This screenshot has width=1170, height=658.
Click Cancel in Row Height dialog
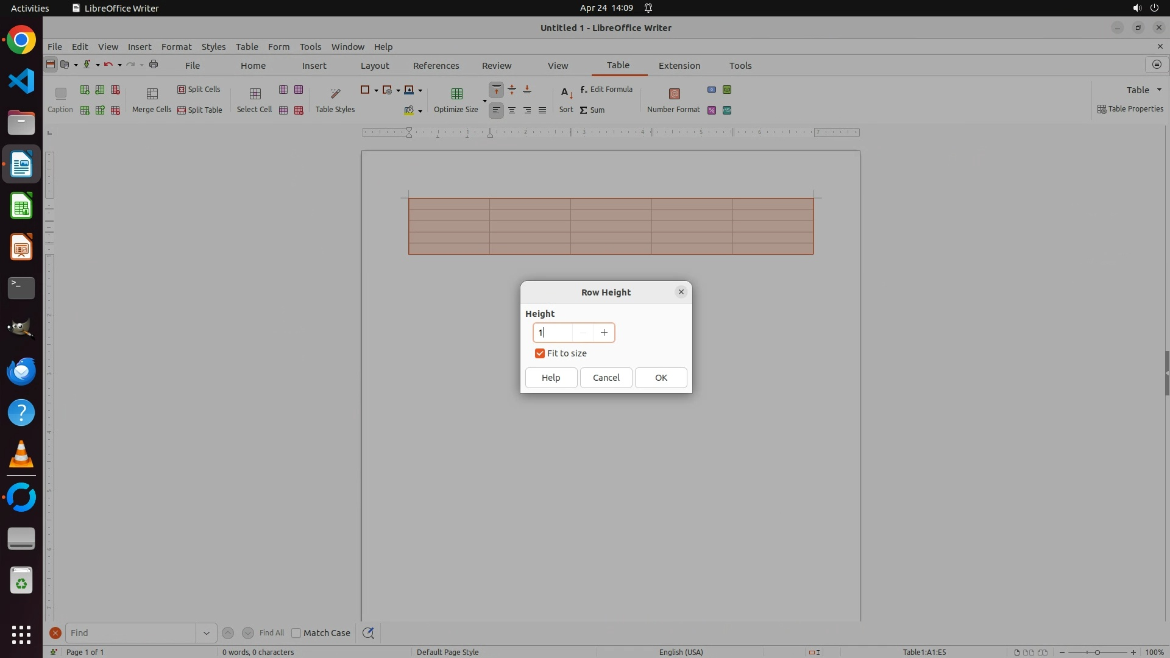pyautogui.click(x=606, y=378)
